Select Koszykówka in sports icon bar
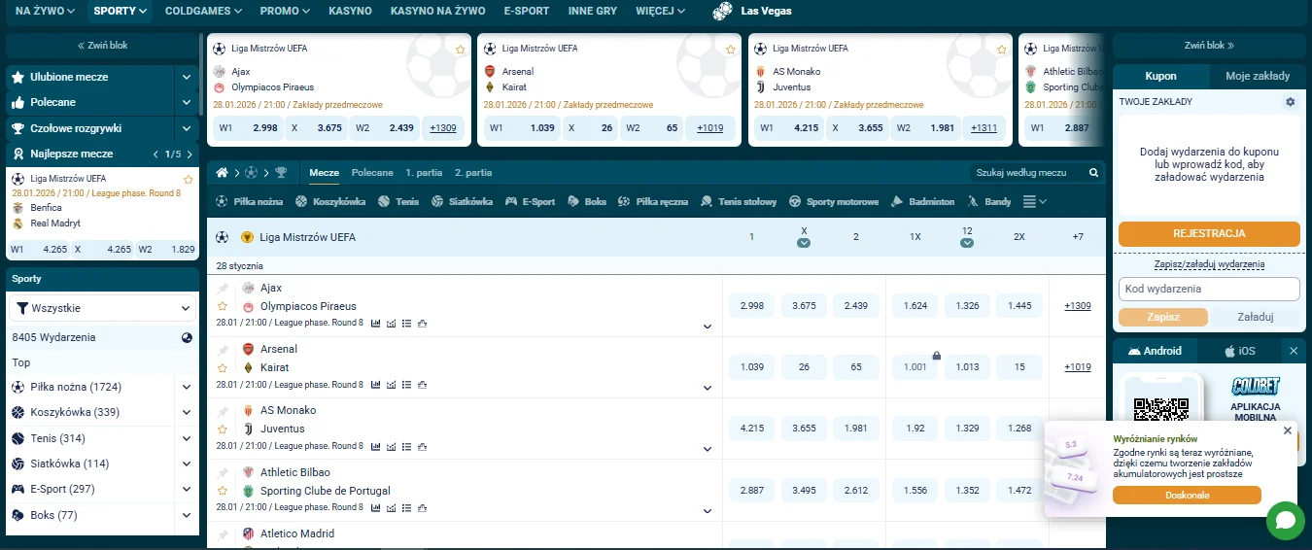Viewport: 1312px width, 550px height. (331, 202)
